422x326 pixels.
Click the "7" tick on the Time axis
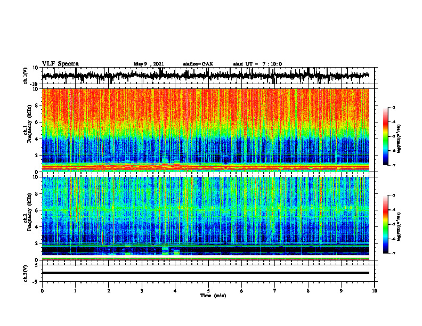tap(275, 291)
